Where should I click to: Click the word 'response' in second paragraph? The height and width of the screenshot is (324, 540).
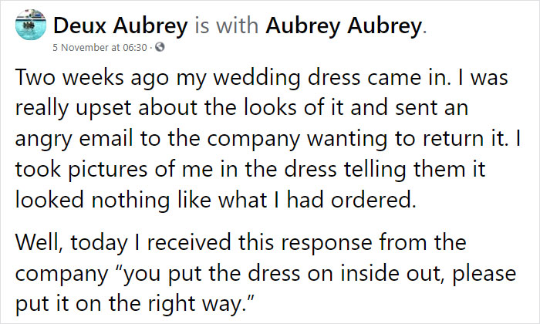point(326,244)
